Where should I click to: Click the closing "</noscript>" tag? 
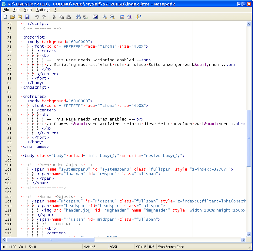point(36,87)
